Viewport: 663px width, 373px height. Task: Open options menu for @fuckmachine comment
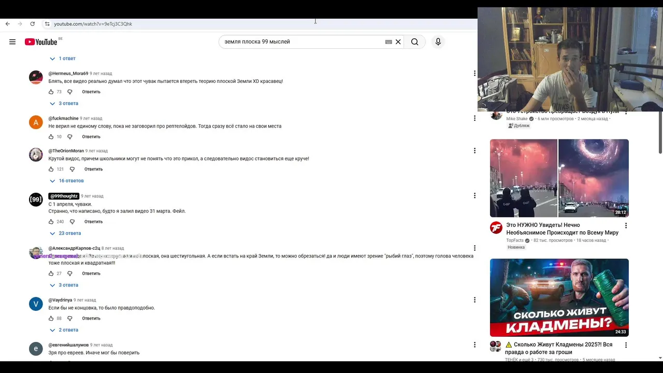474,118
